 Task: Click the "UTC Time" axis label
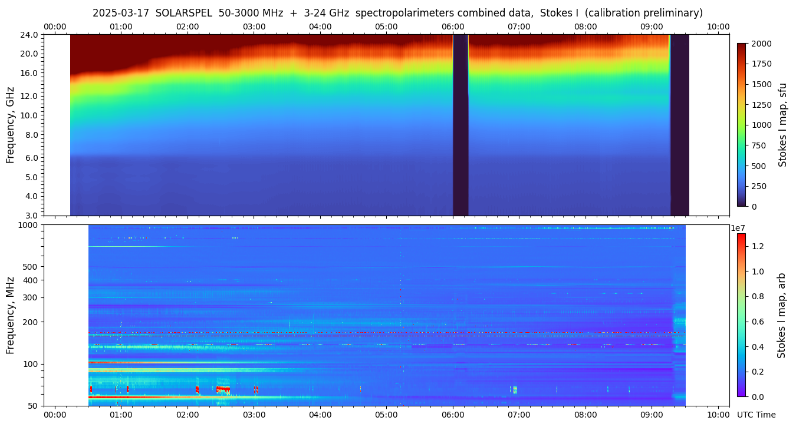pos(756,415)
